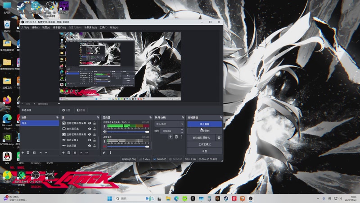Open 设置 in the controls panel
This screenshot has width=360, height=203.
click(205, 151)
